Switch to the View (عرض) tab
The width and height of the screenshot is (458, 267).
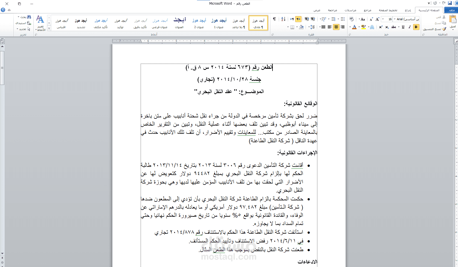(x=317, y=10)
